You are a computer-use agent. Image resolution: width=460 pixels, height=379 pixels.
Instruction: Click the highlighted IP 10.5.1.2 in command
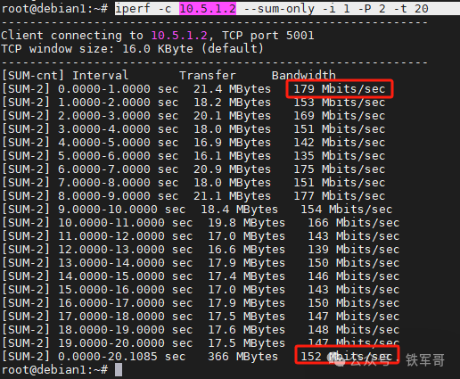208,9
